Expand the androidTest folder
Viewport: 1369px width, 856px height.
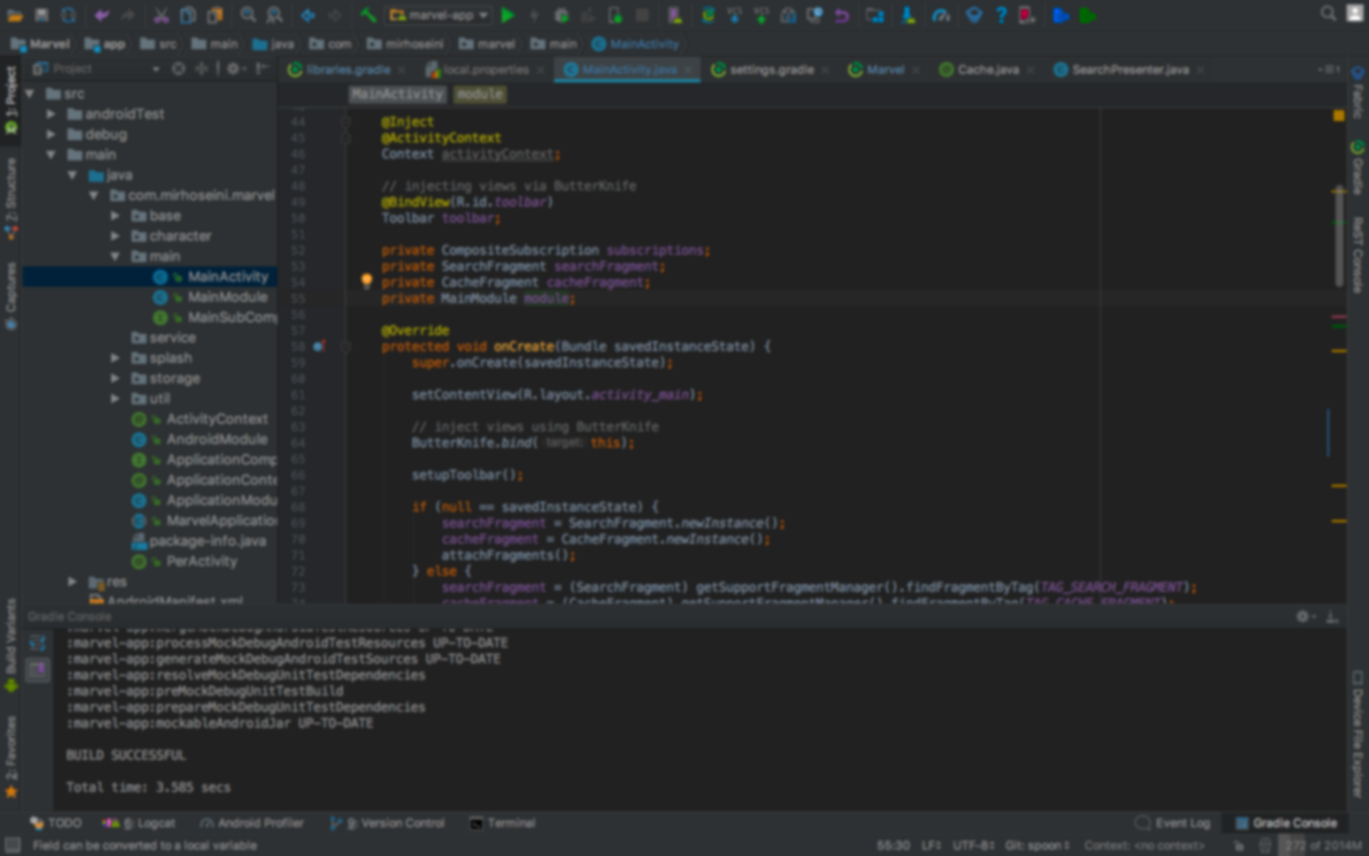tap(51, 114)
